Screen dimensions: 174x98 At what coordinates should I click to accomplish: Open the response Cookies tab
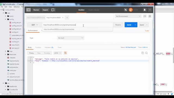click(38, 47)
